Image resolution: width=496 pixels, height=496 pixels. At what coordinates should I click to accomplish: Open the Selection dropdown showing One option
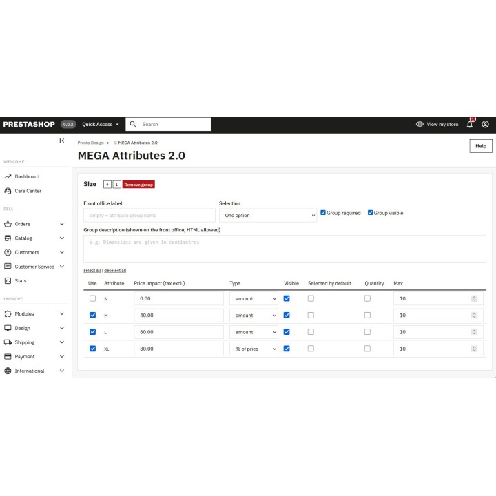268,216
